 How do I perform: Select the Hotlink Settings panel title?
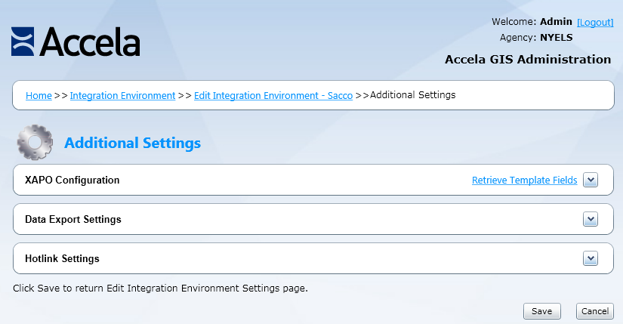point(62,259)
